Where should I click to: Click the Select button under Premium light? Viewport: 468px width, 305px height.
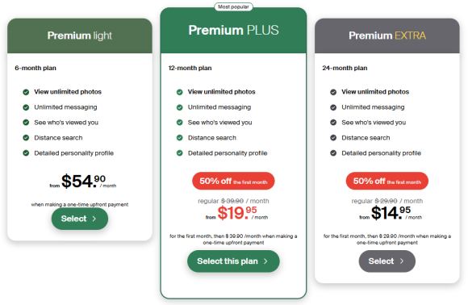tap(80, 219)
